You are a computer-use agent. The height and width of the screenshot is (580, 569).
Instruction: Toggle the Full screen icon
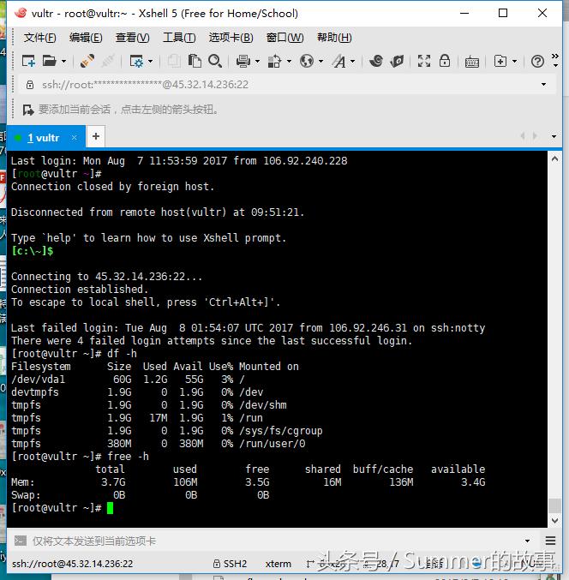pyautogui.click(x=424, y=61)
